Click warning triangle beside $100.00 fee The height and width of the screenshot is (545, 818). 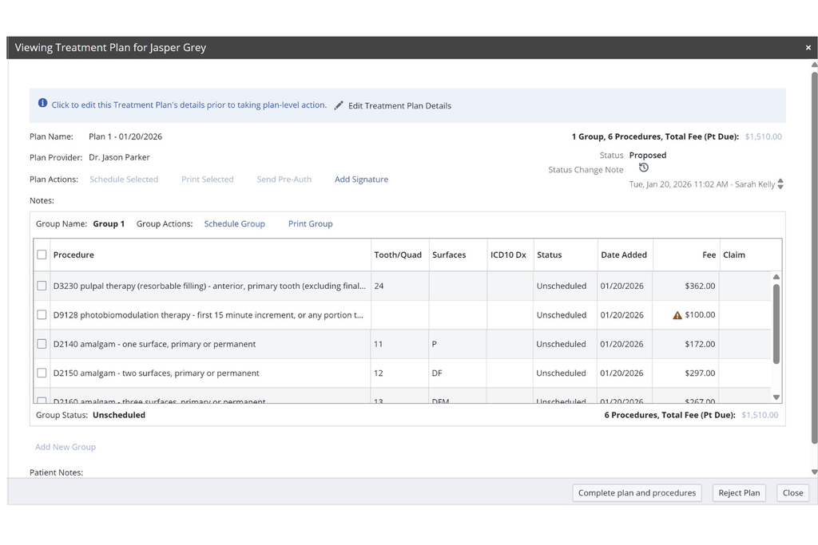[677, 315]
